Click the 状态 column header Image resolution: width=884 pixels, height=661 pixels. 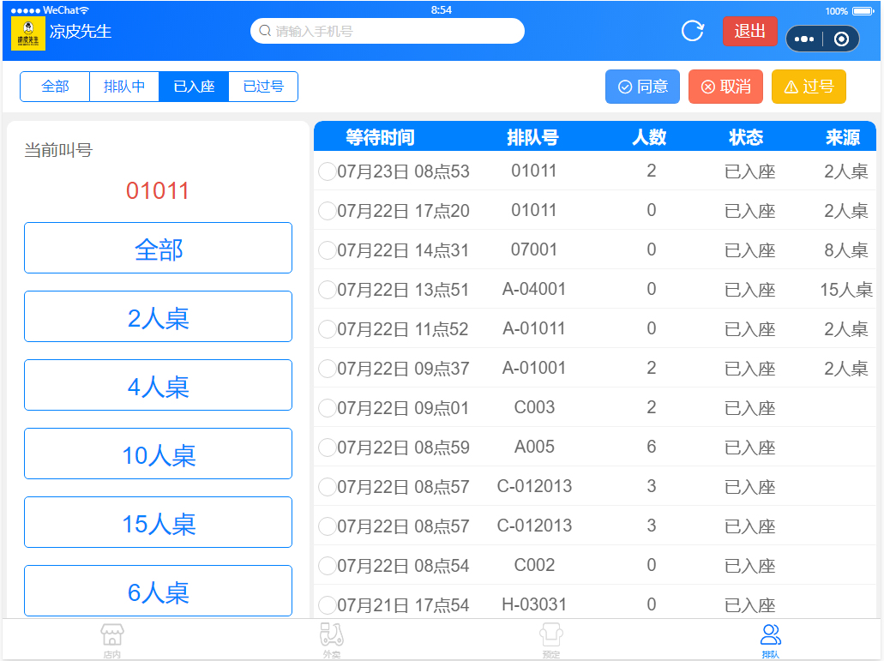click(x=746, y=137)
